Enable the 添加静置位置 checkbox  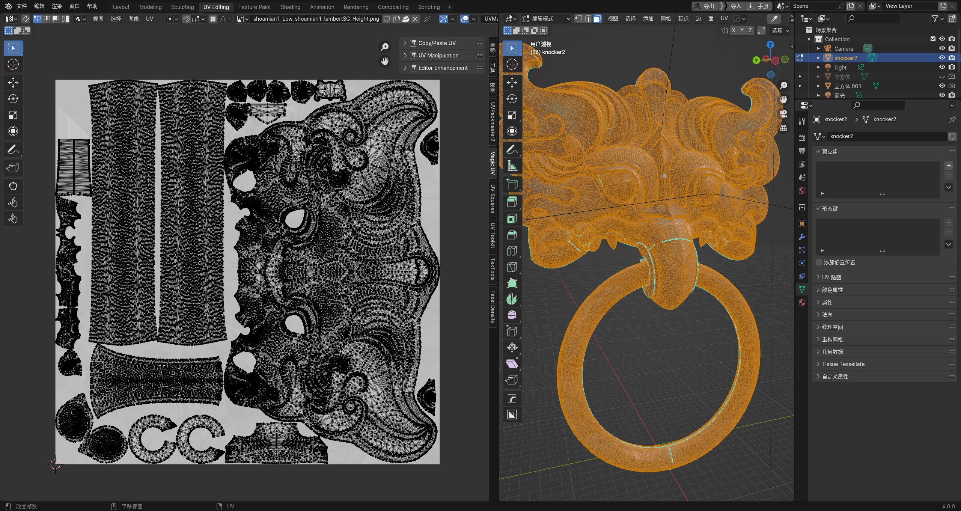tap(819, 262)
